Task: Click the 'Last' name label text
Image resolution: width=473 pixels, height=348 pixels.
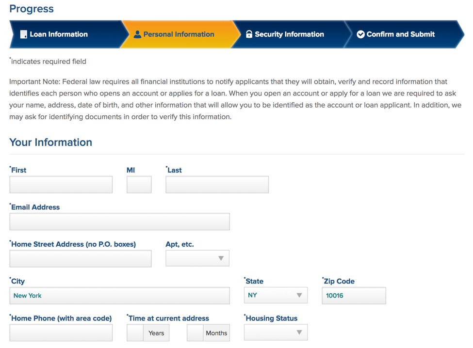Action: coord(174,170)
